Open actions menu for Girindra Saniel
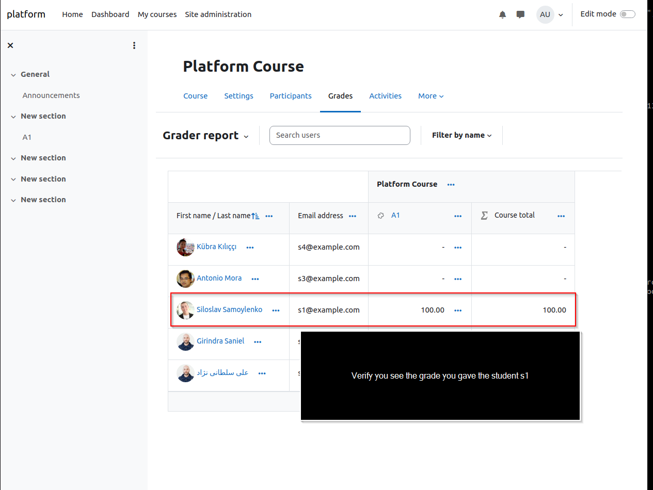The width and height of the screenshot is (653, 490). pos(258,341)
